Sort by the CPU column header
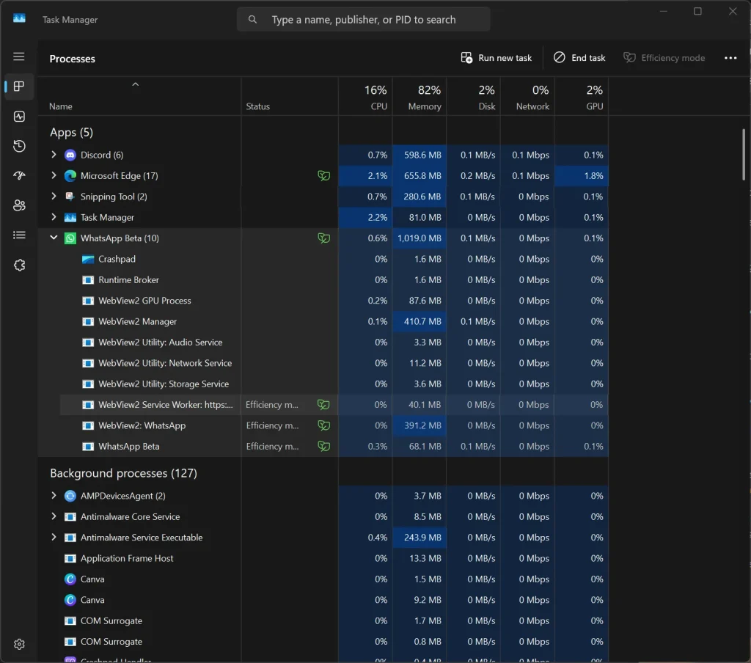The height and width of the screenshot is (663, 751). 365,97
